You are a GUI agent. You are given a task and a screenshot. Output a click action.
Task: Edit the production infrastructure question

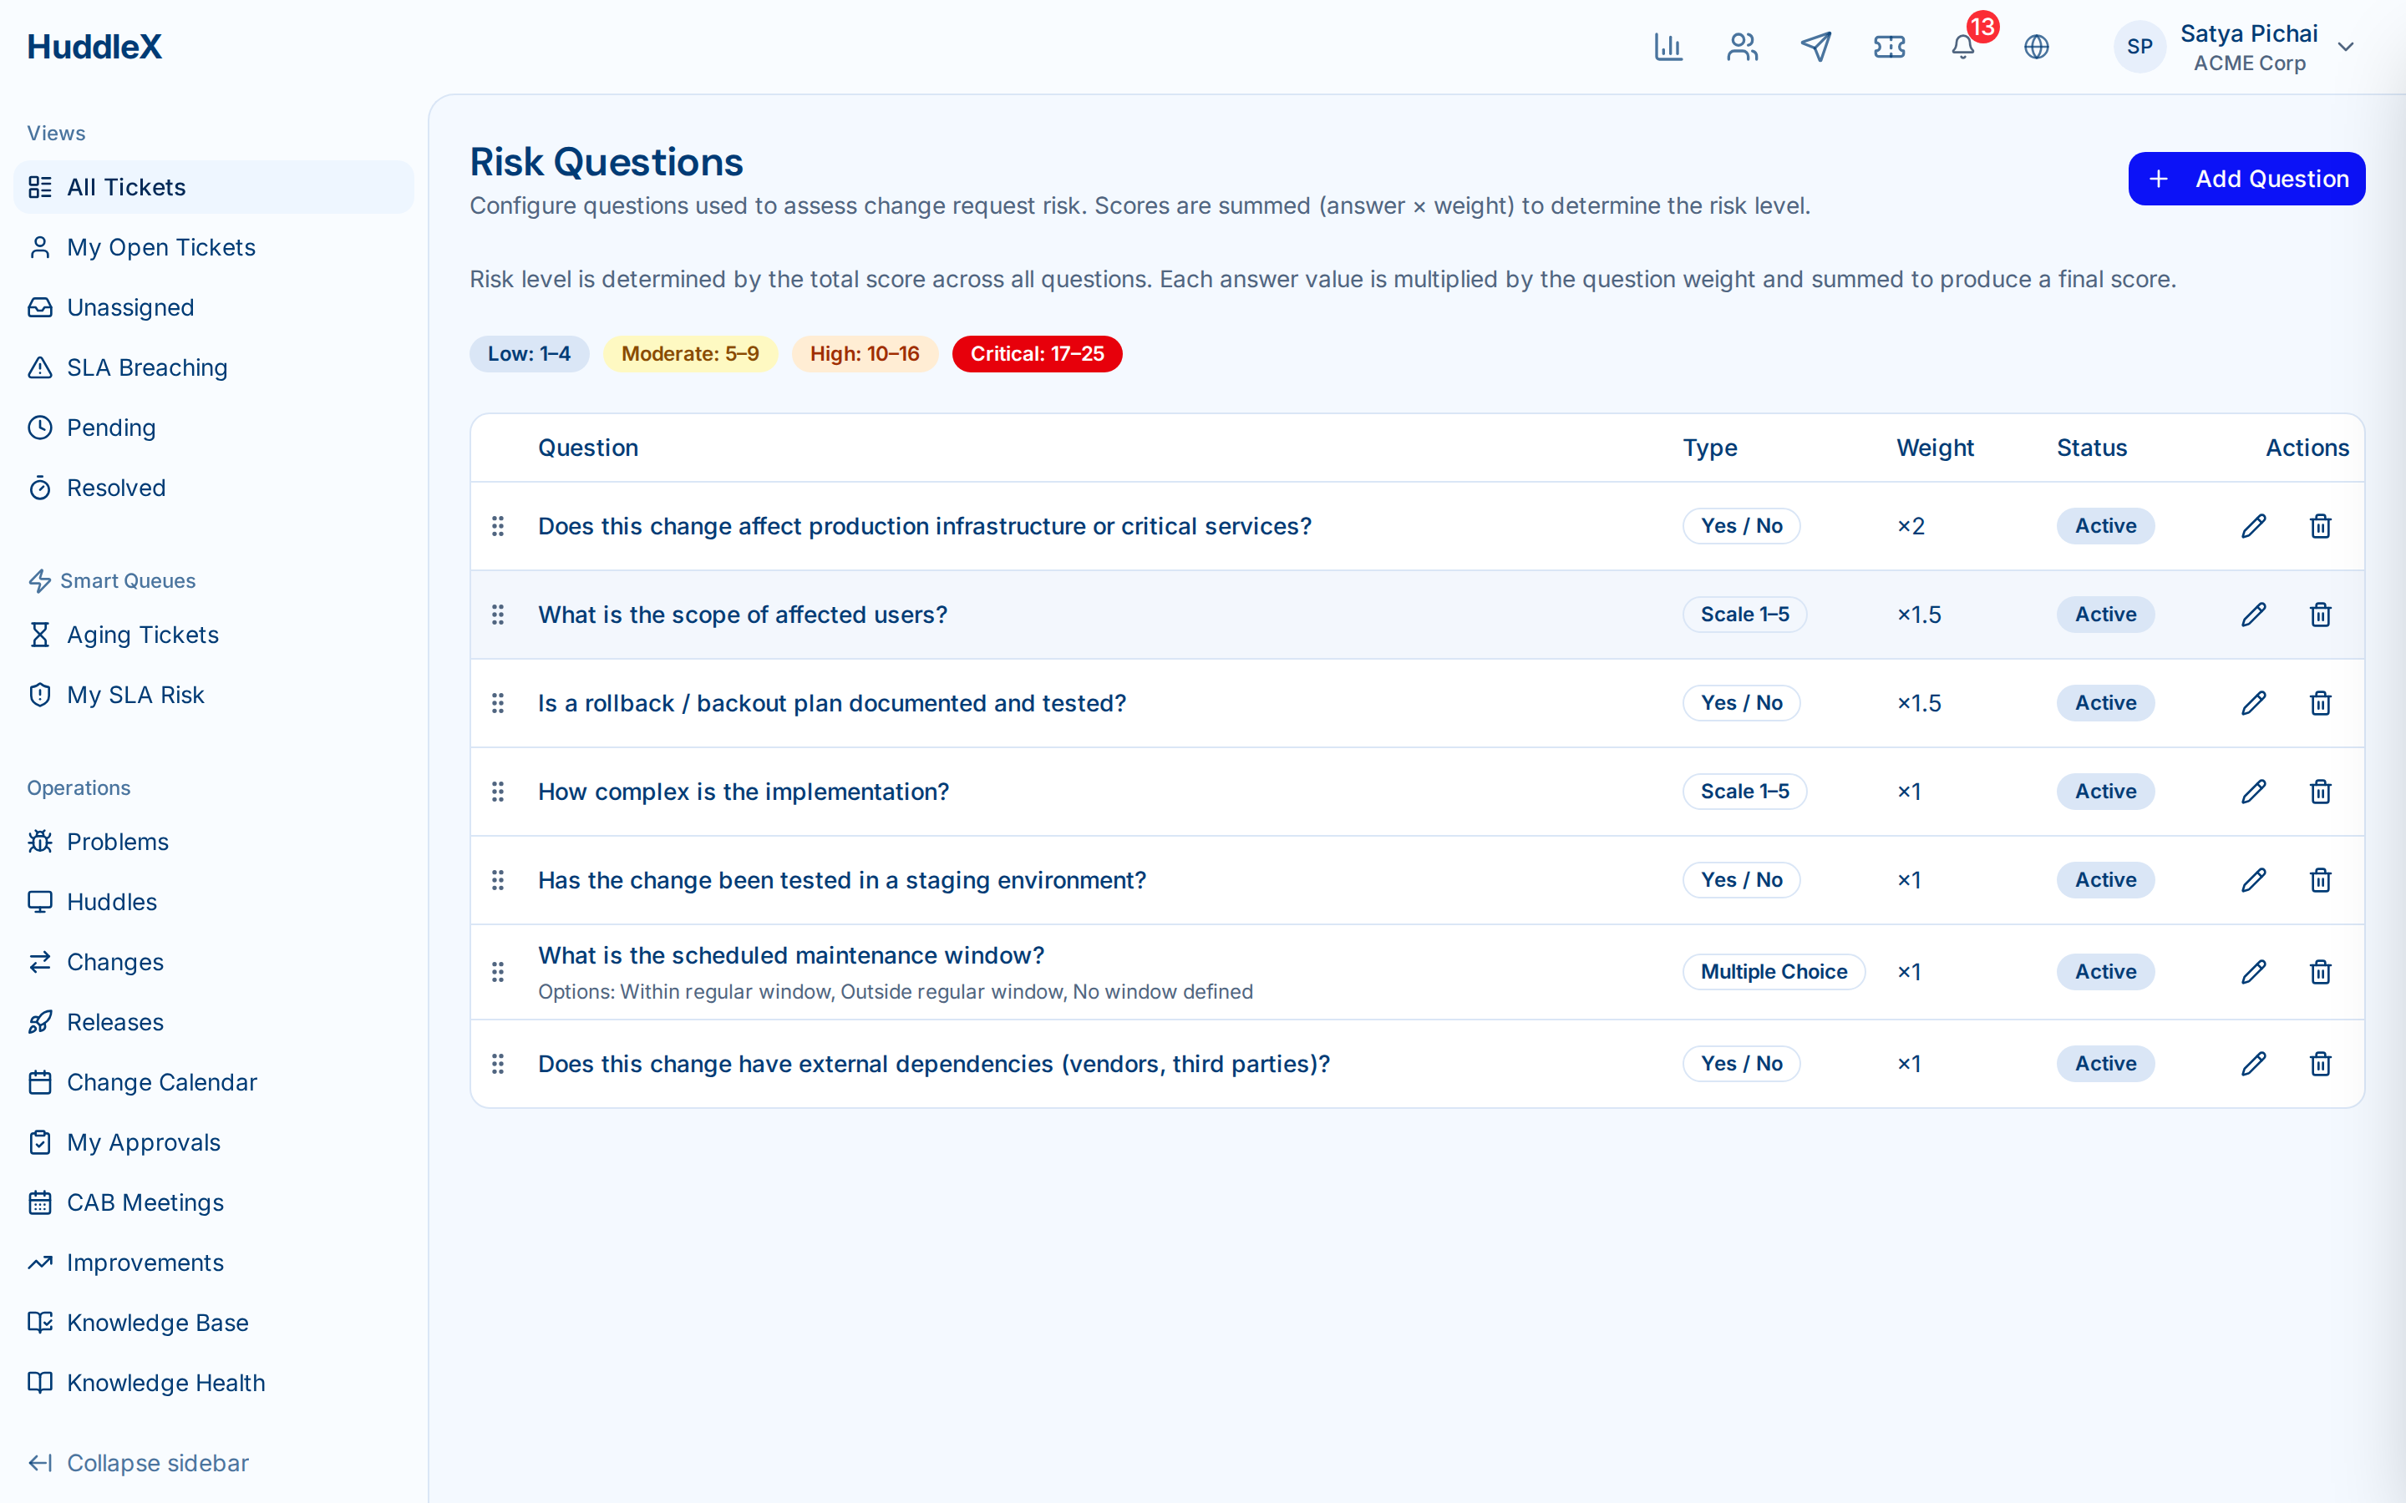(x=2254, y=526)
